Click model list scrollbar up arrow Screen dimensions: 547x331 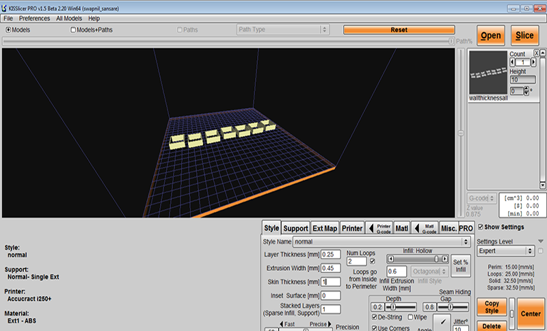(542, 53)
